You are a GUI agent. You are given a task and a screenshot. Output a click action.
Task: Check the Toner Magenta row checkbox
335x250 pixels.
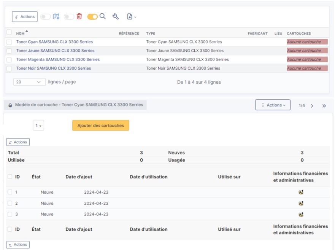[9, 60]
